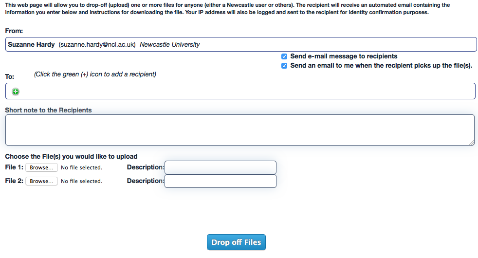This screenshot has width=478, height=258.
Task: Toggle the Send e-mail message to recipients checkbox
Action: [x=284, y=56]
